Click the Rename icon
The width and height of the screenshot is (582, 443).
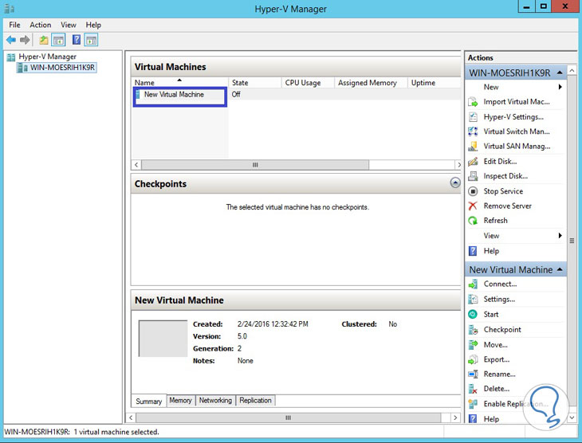click(473, 374)
